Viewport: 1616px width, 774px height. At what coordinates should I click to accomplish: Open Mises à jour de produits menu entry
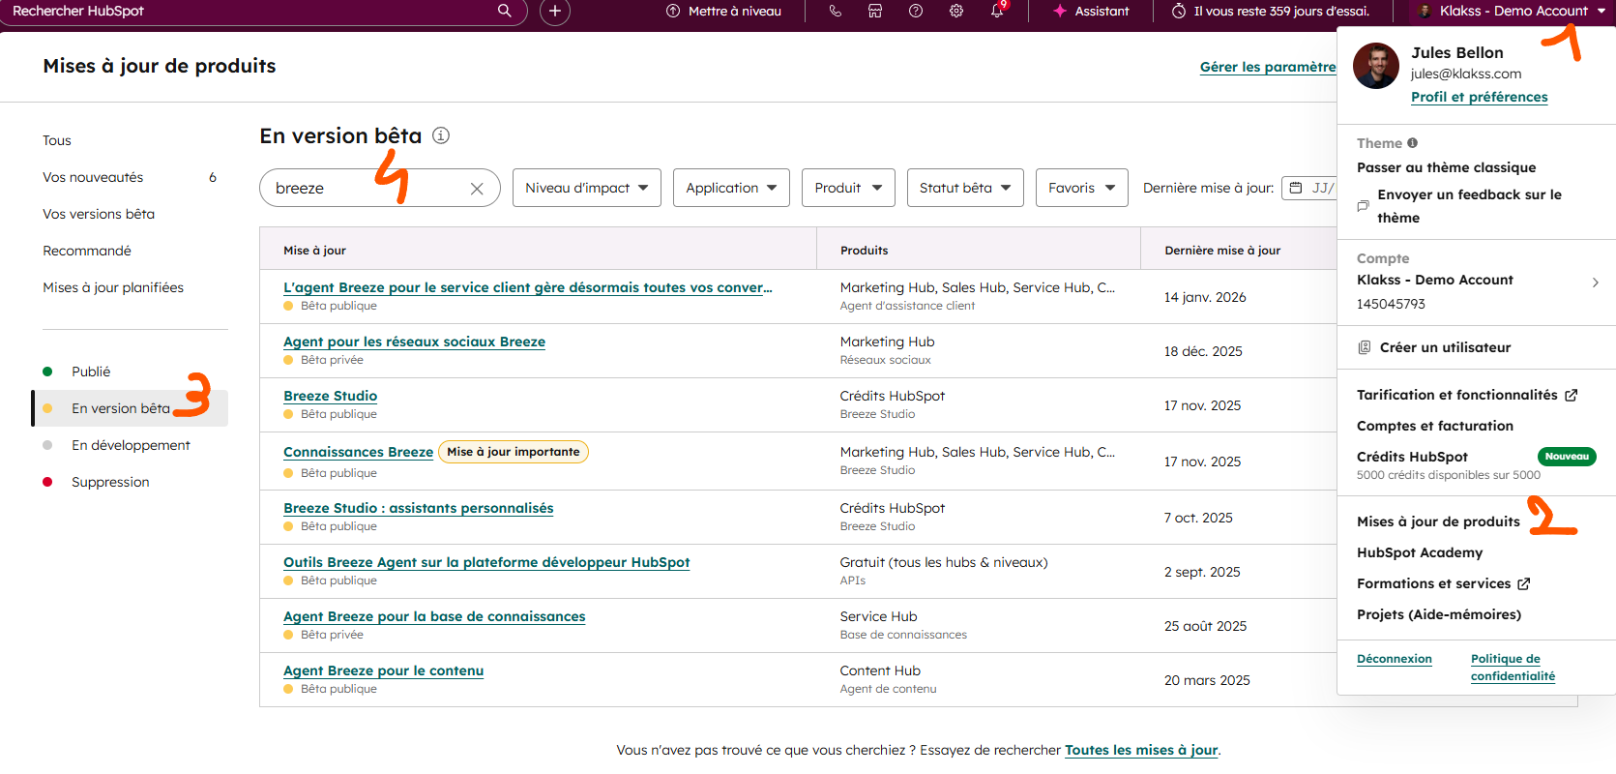(1438, 521)
